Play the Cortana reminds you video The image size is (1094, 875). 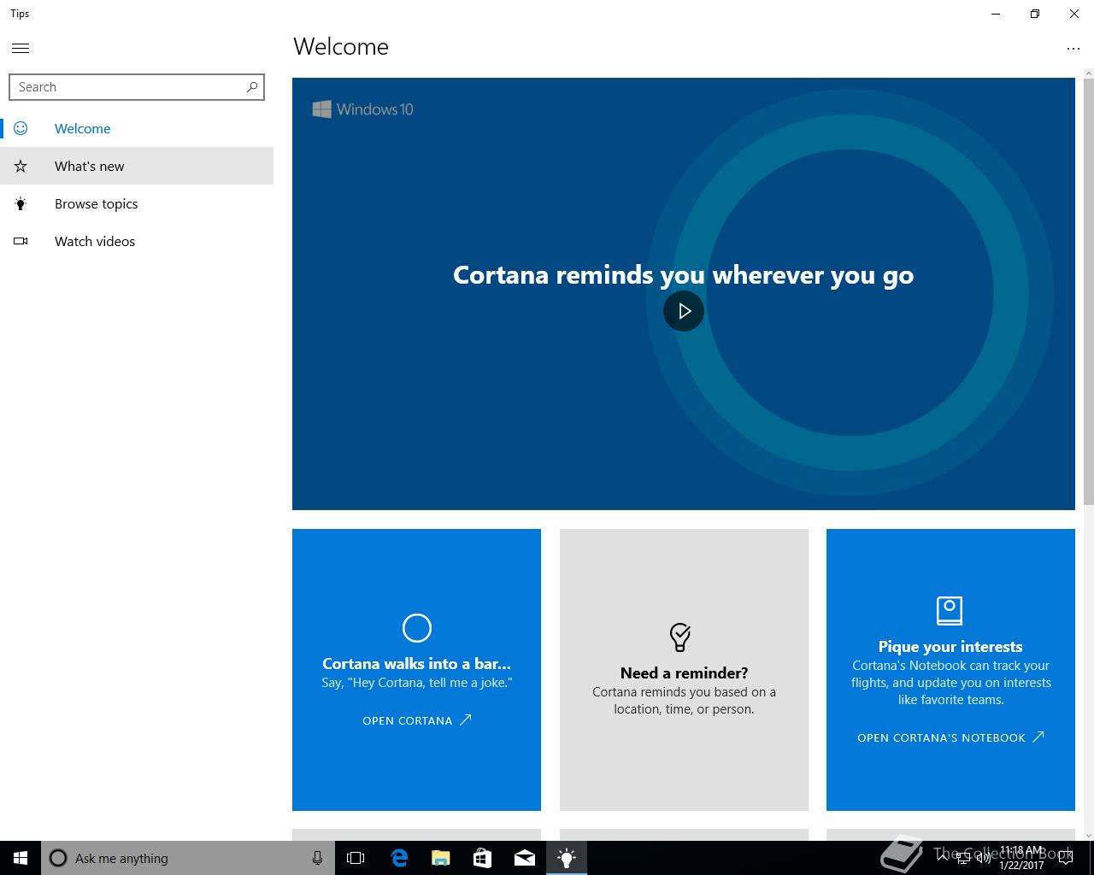684,311
